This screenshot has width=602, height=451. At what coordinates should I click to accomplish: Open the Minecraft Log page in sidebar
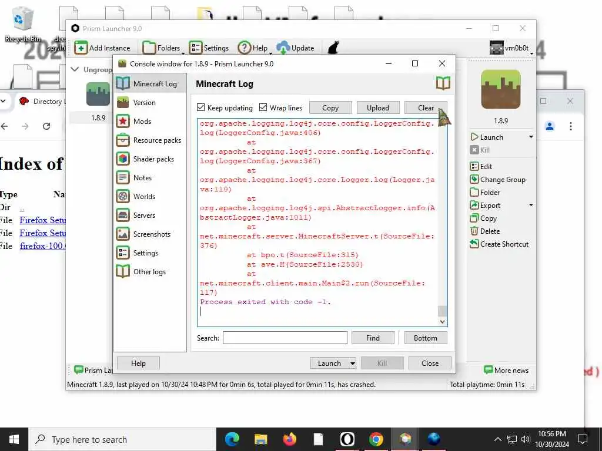(150, 83)
